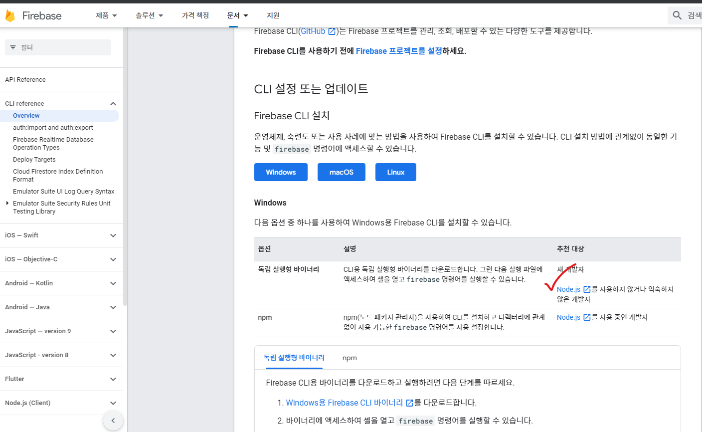
Task: Click the Firebase CLI 설치 heading
Action: 292,116
